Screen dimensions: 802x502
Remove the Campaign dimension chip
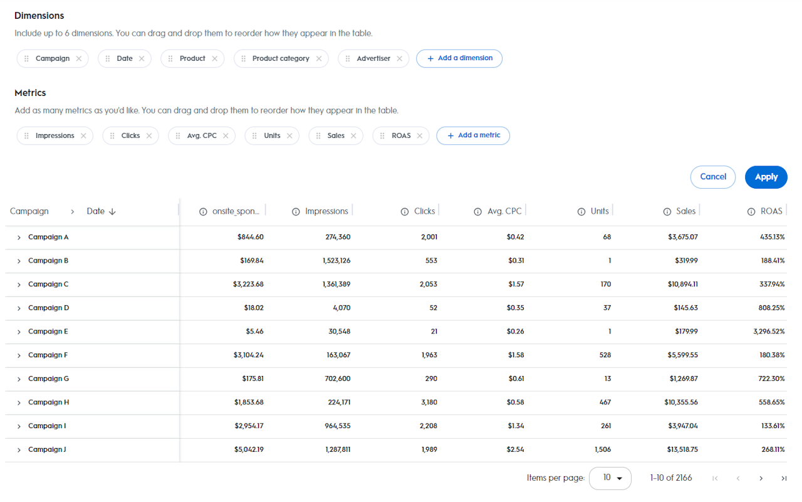click(79, 59)
